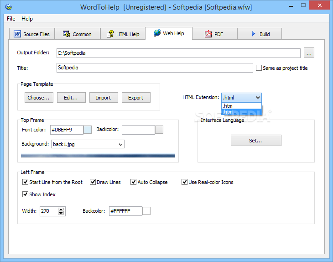Click the WordToHelp app icon in title bar

[x=9, y=7]
